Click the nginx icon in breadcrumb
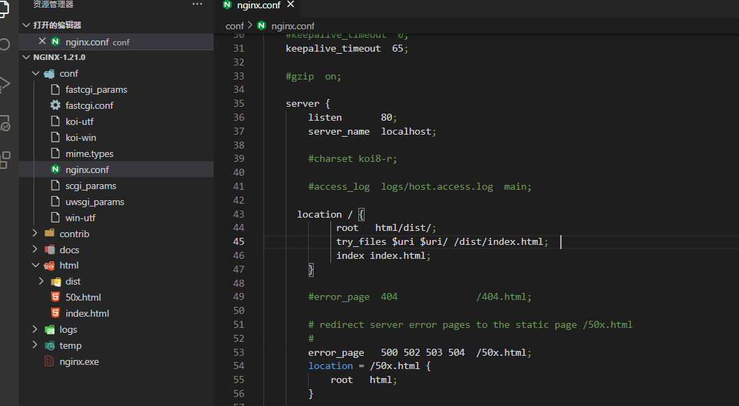The height and width of the screenshot is (406, 739). click(x=261, y=25)
